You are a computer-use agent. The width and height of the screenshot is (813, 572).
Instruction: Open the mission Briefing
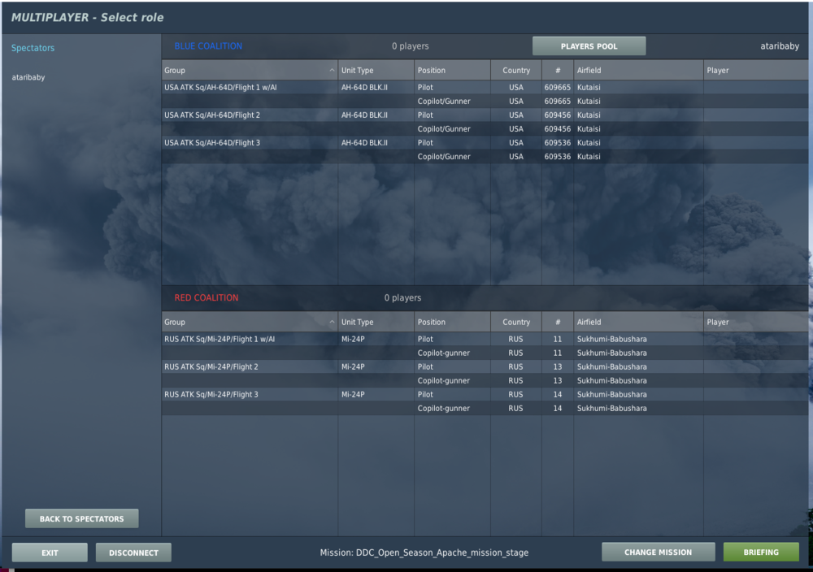point(761,552)
